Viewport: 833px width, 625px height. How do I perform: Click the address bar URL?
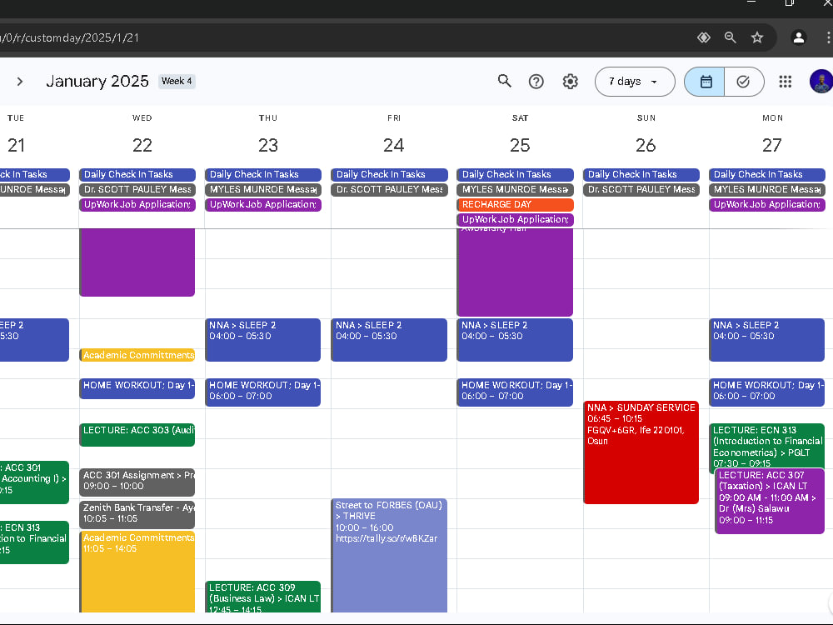pyautogui.click(x=70, y=37)
